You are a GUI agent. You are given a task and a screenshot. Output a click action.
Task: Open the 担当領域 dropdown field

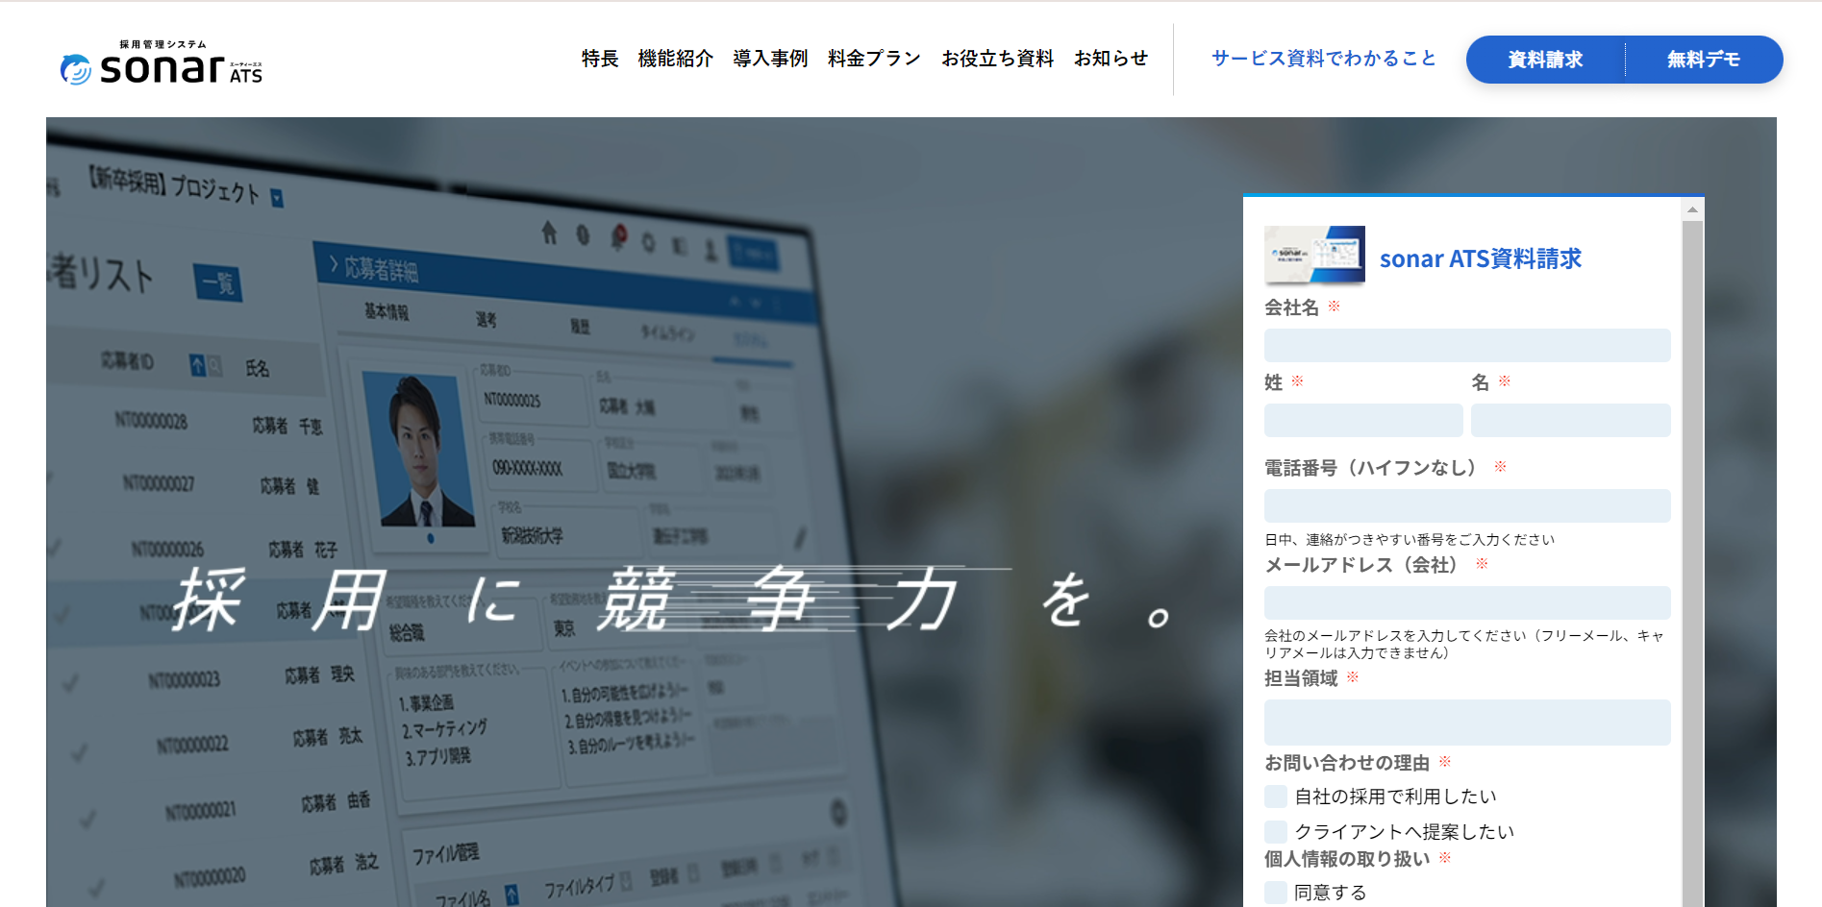coord(1466,723)
